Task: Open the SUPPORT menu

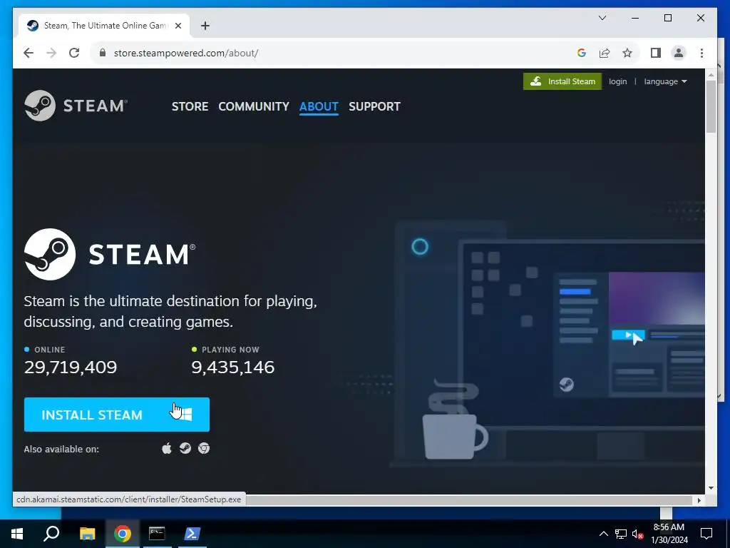Action: pos(374,106)
